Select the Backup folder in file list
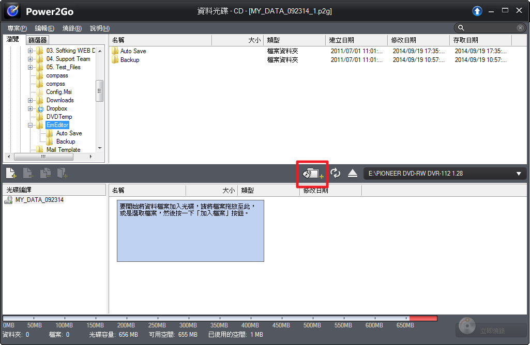The width and height of the screenshot is (530, 345). [x=129, y=60]
